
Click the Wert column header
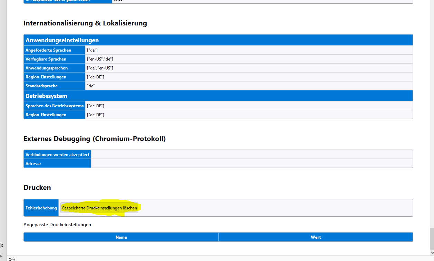[x=316, y=237]
